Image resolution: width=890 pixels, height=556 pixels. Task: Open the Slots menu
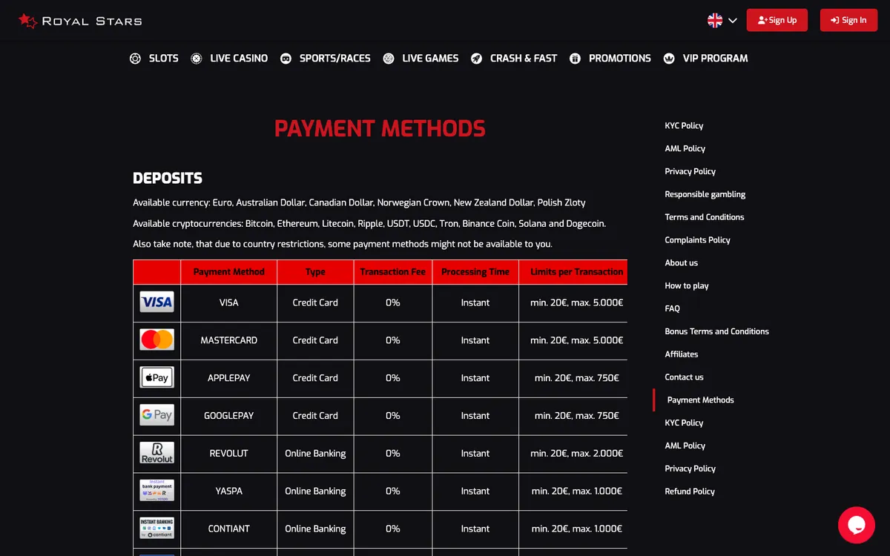[154, 59]
